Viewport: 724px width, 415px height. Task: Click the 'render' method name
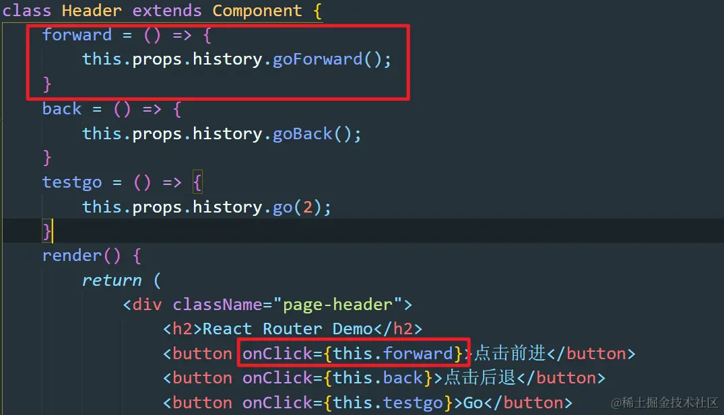coord(71,256)
